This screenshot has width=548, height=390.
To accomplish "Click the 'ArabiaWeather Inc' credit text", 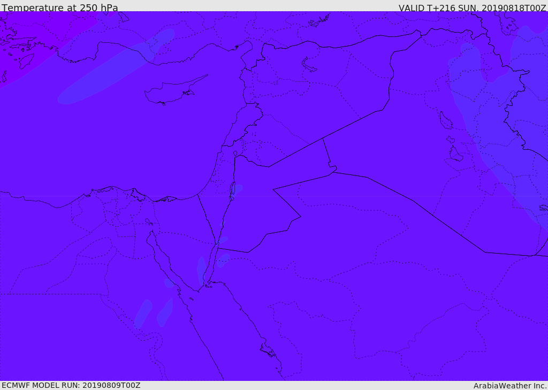I will tap(510, 386).
